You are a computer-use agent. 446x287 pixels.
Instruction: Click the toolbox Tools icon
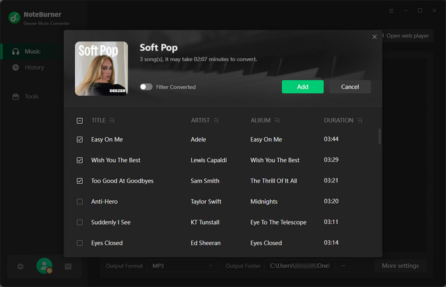pyautogui.click(x=16, y=96)
